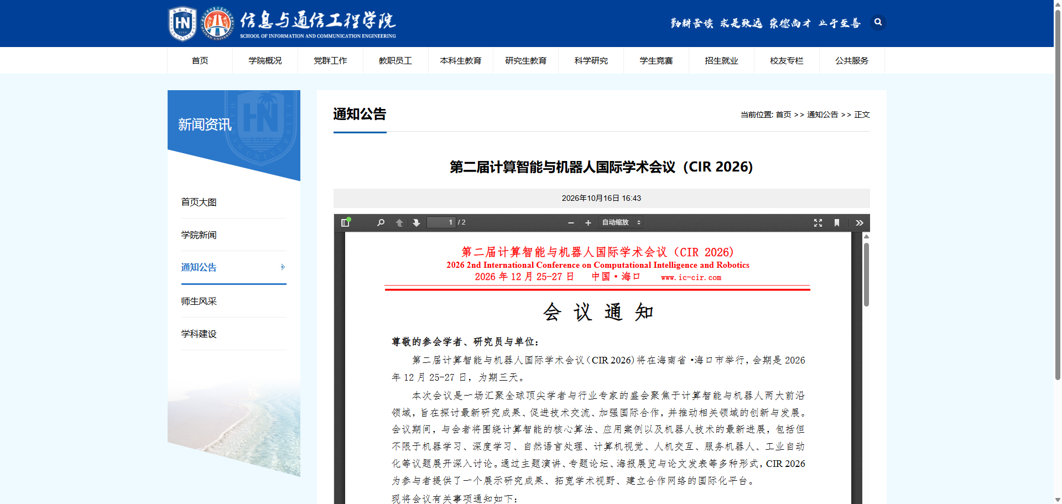Image resolution: width=1062 pixels, height=504 pixels.
Task: Click the PDF viewer vertical scrollbar thumb
Action: [x=866, y=274]
